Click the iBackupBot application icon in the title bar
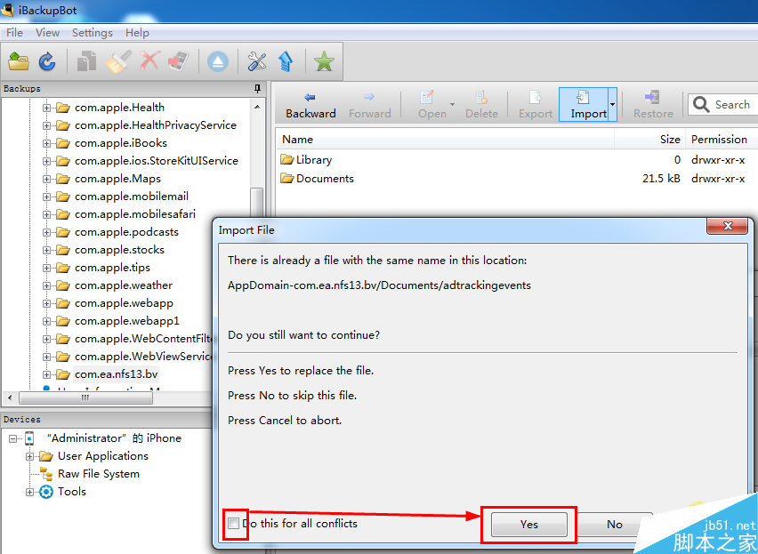Screen dimensions: 758x554 (x=7, y=10)
